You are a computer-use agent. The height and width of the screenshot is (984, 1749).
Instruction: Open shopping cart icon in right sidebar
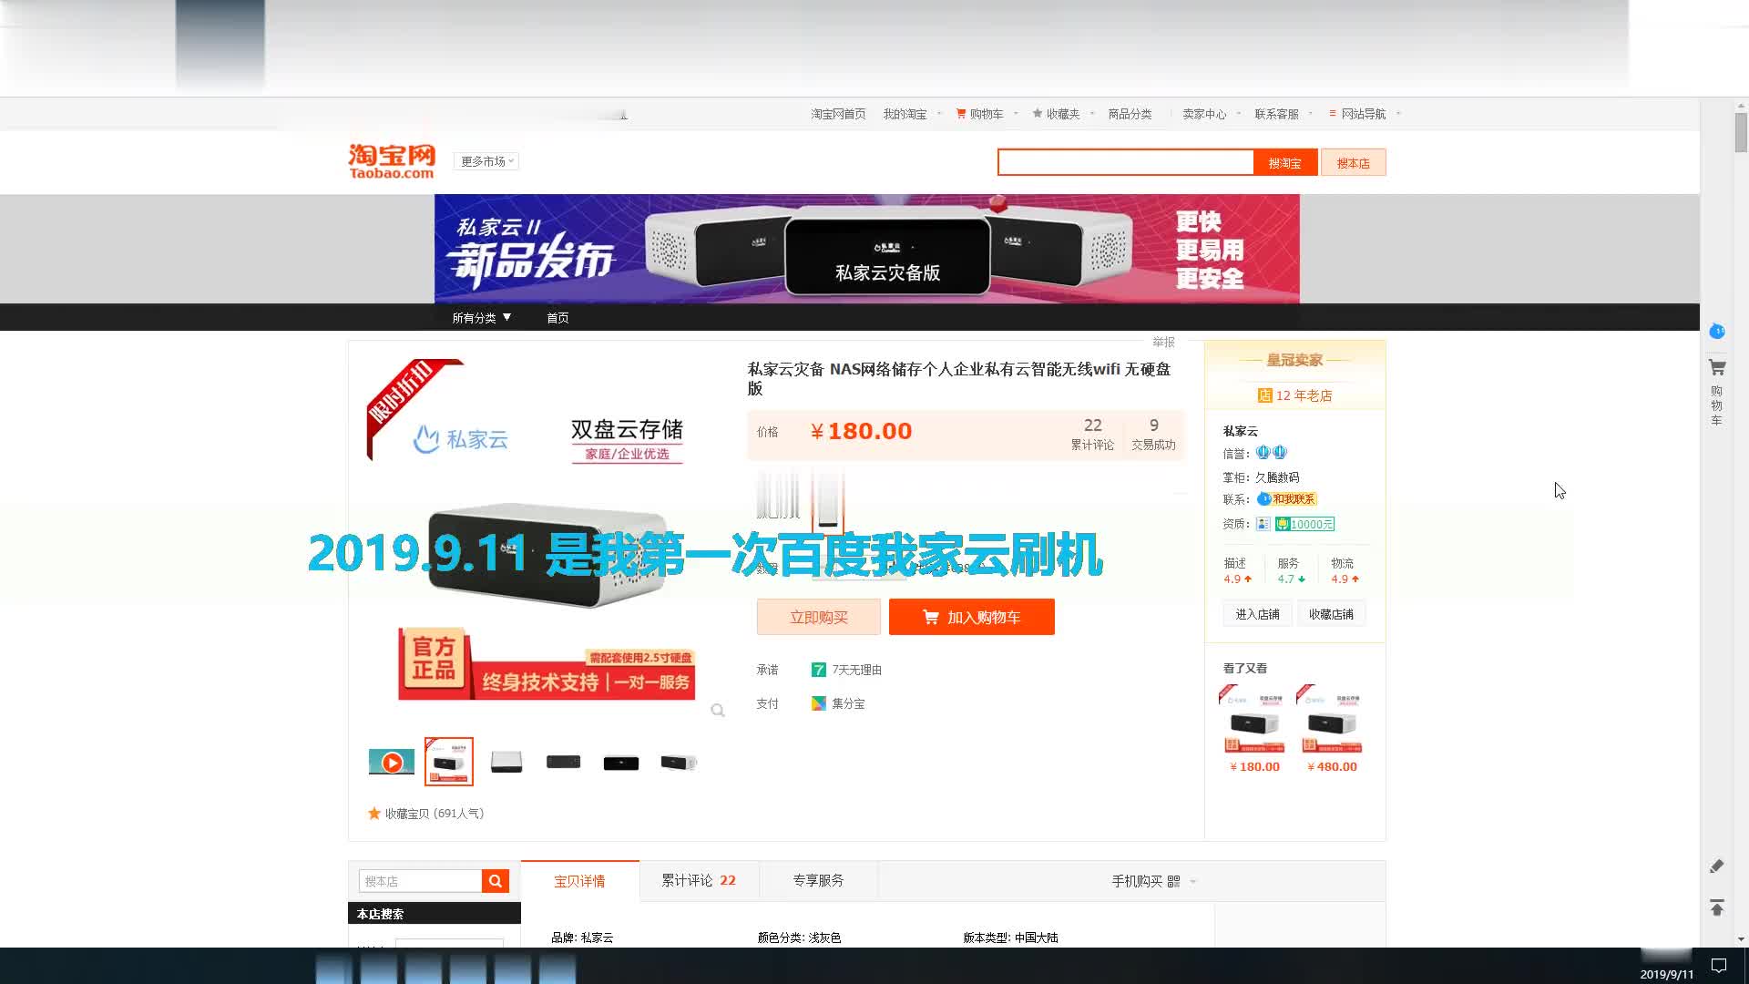(x=1717, y=368)
